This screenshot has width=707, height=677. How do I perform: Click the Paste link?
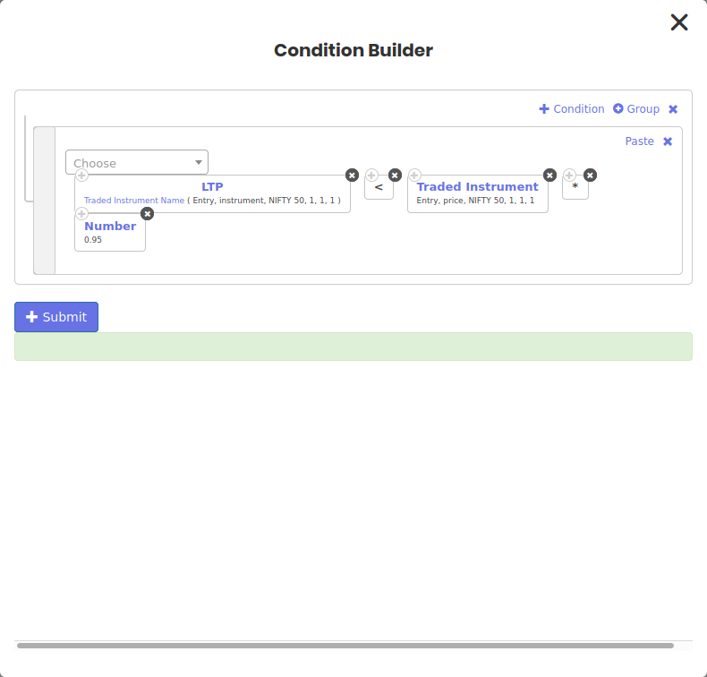point(639,141)
